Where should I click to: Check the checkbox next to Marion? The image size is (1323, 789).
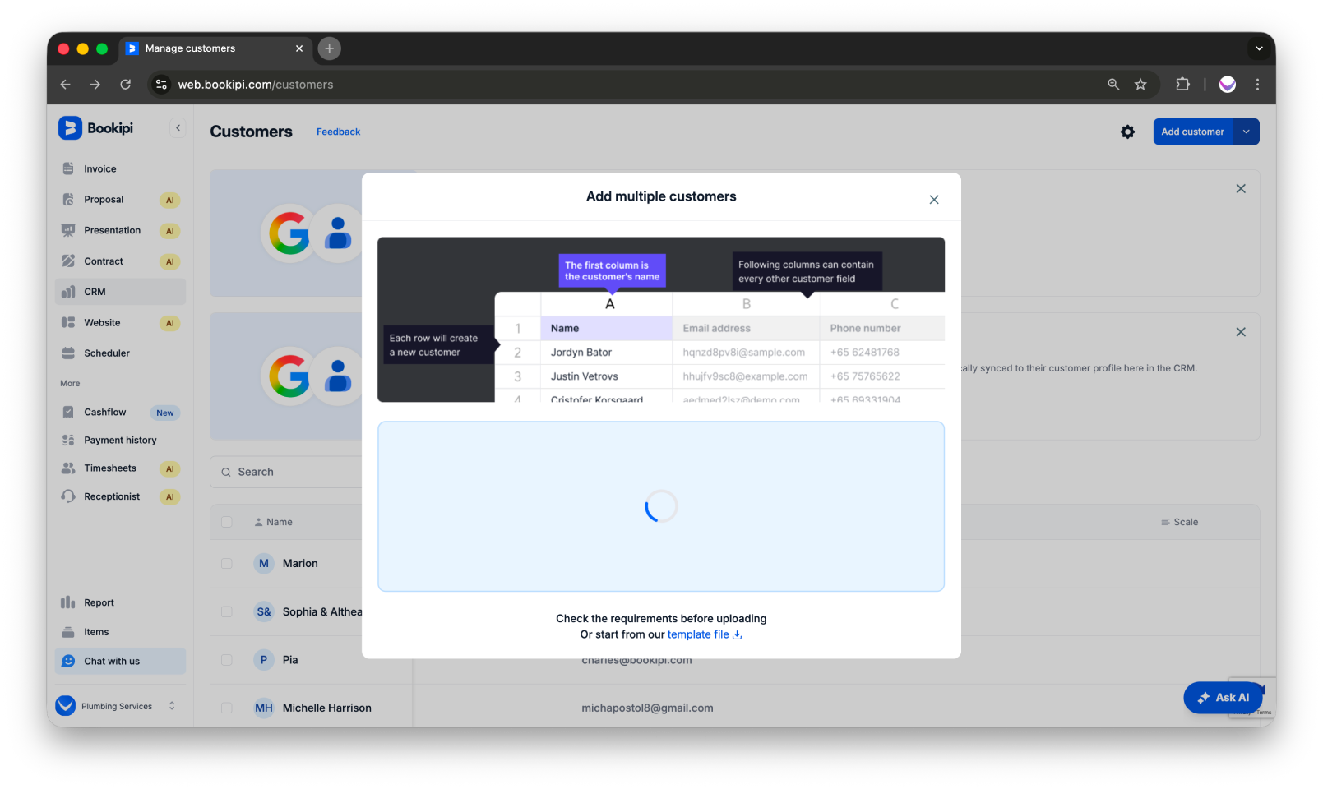pyautogui.click(x=227, y=563)
